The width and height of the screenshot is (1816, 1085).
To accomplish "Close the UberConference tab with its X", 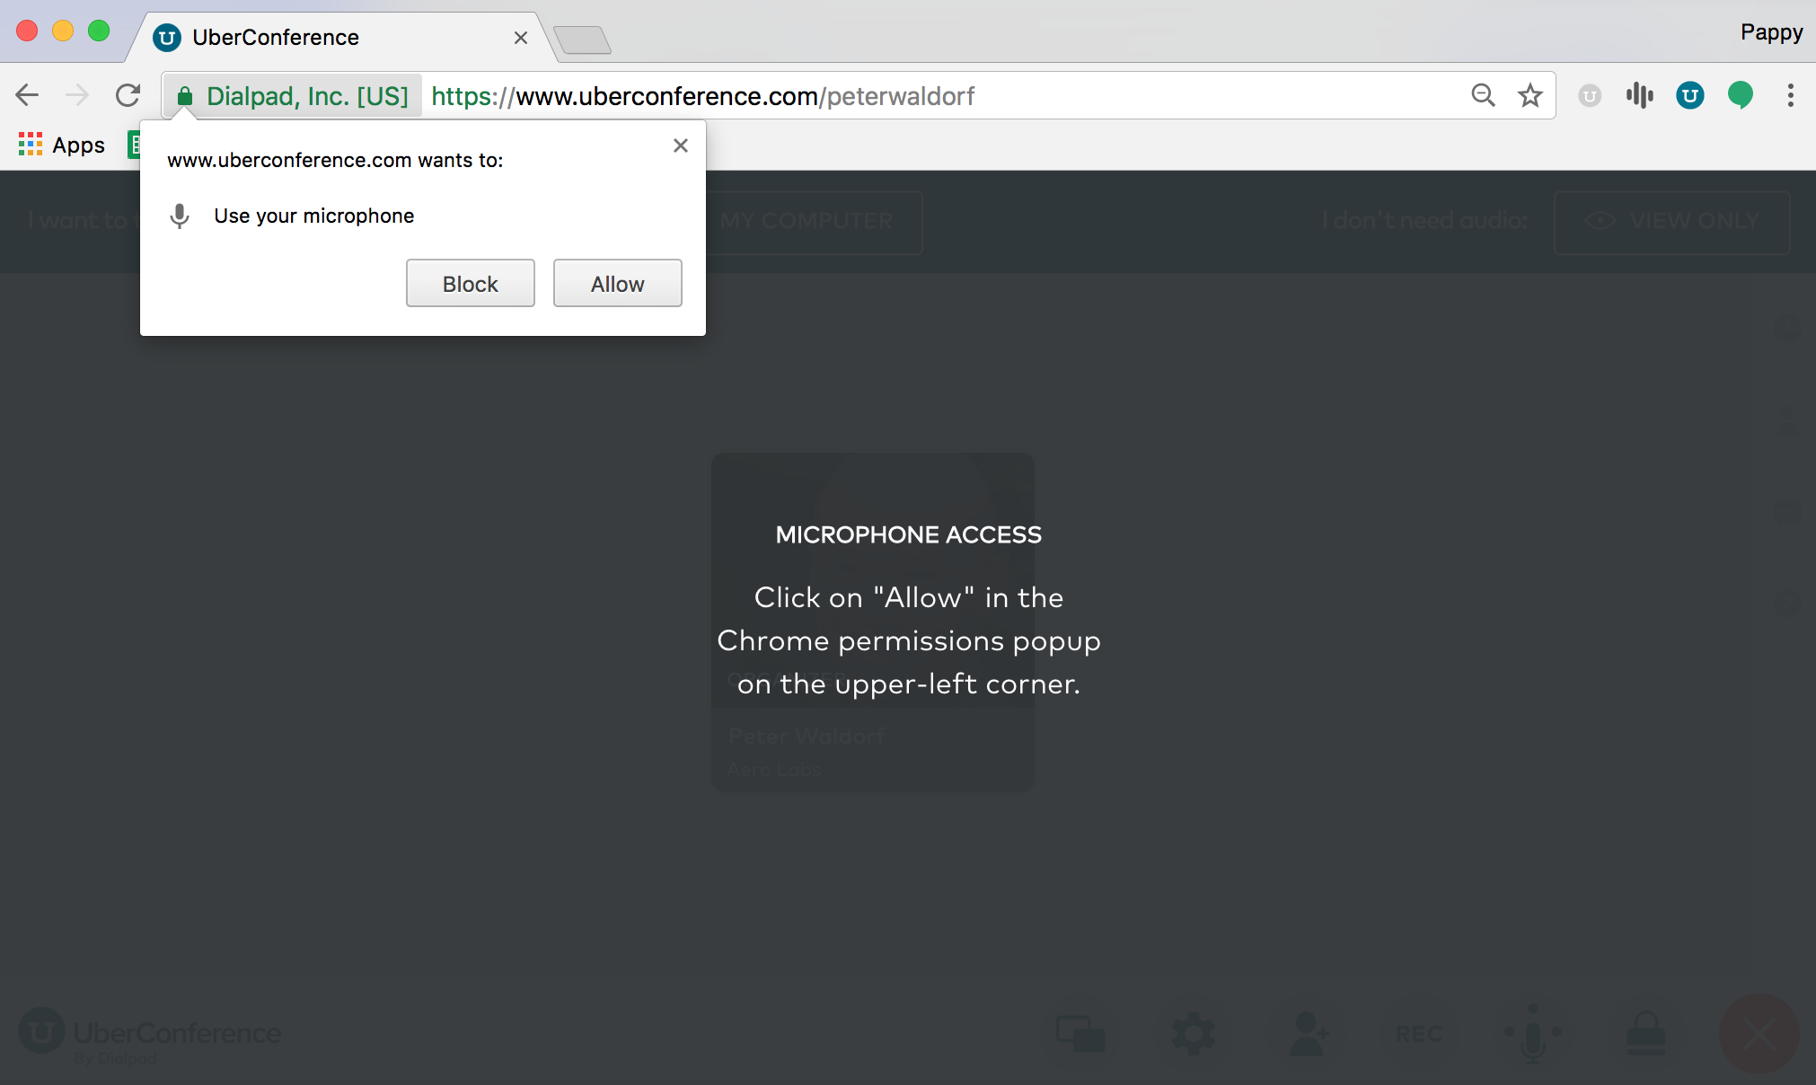I will (521, 38).
